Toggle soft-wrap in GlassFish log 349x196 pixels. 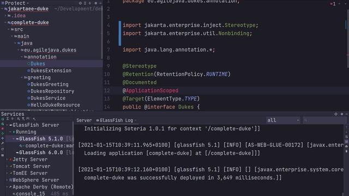(x=347, y=137)
